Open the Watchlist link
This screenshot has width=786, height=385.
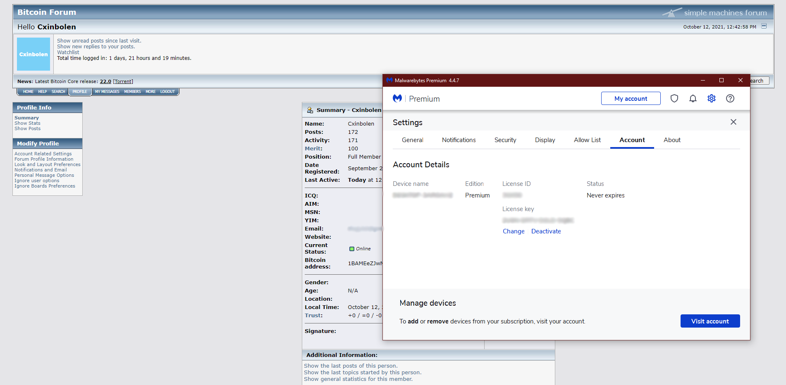[68, 52]
